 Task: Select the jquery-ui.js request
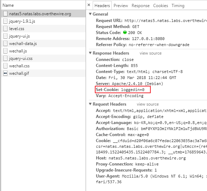(43, 36)
